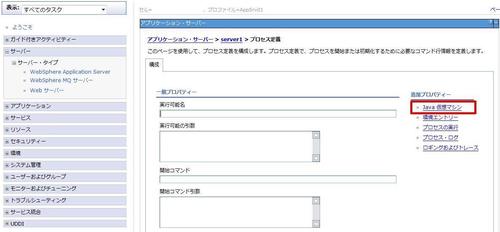Click the 開始コマンド input field

point(278,179)
